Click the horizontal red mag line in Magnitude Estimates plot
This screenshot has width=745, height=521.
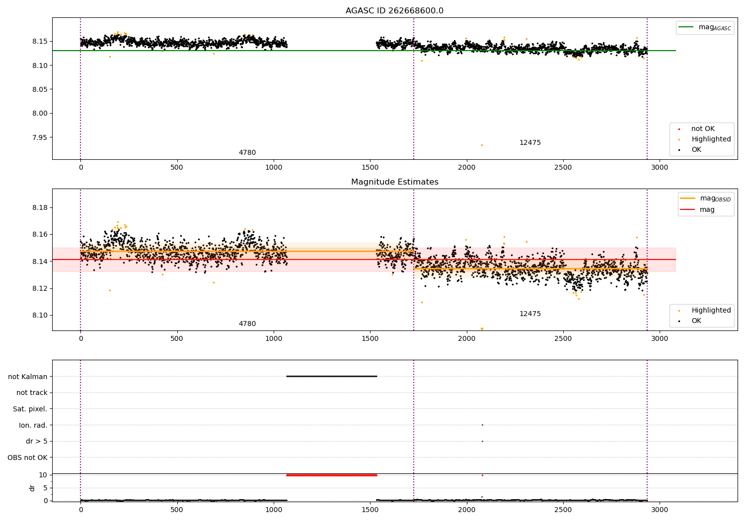[x=364, y=260]
